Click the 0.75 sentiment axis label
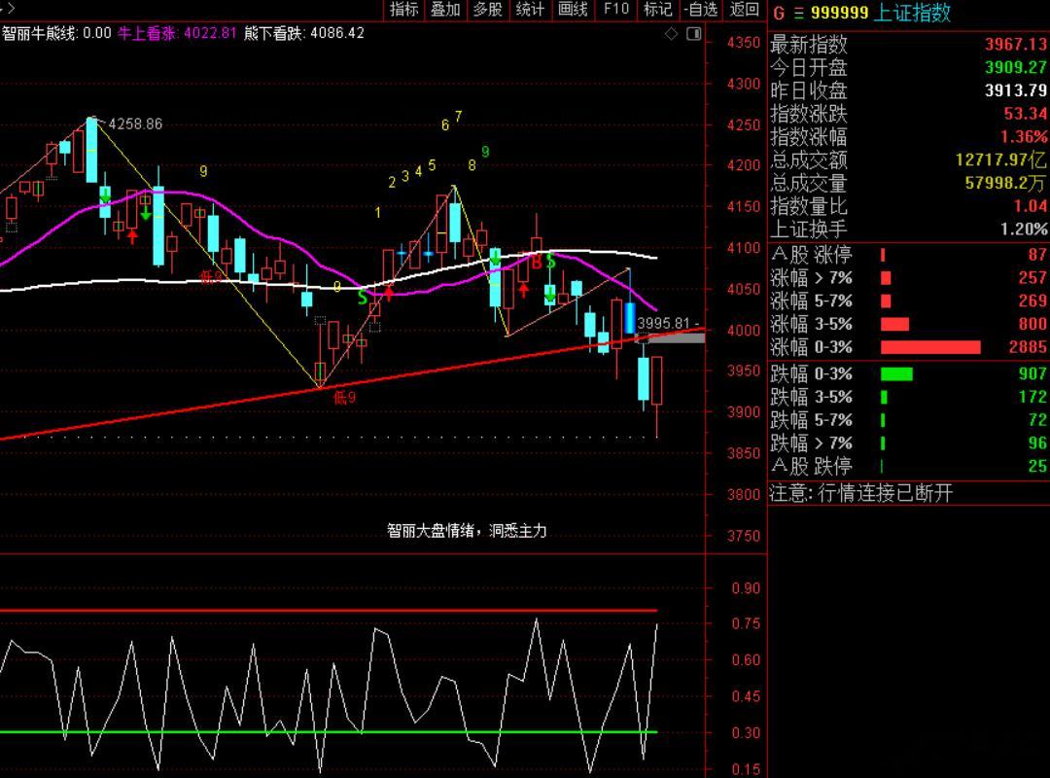 pyautogui.click(x=746, y=624)
